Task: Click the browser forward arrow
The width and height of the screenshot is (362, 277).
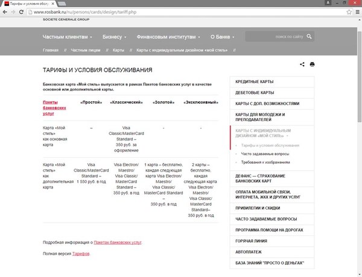Action: pos(13,12)
